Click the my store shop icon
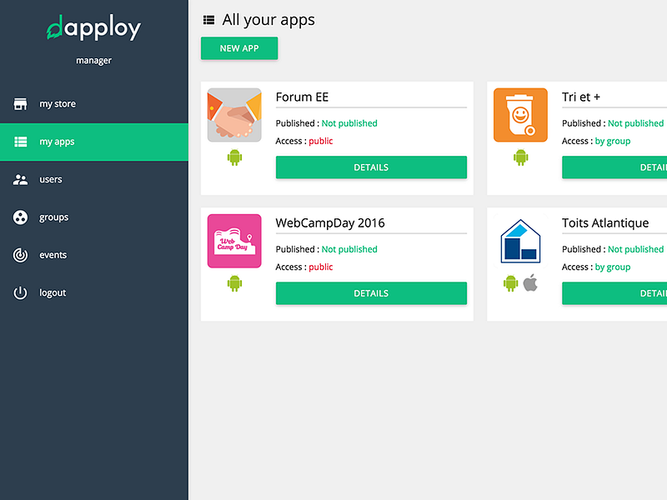Viewport: 667px width, 500px height. [x=20, y=103]
